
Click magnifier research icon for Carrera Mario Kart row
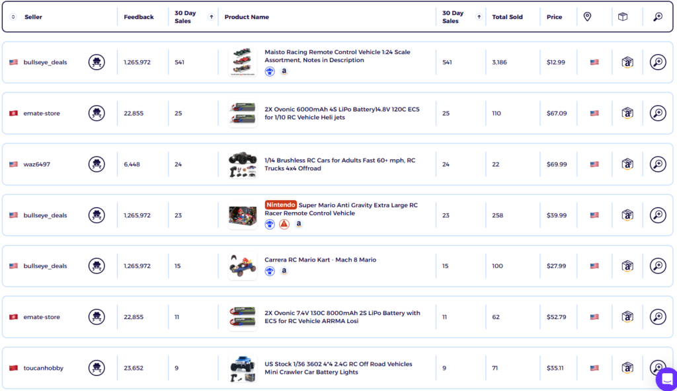coord(658,266)
